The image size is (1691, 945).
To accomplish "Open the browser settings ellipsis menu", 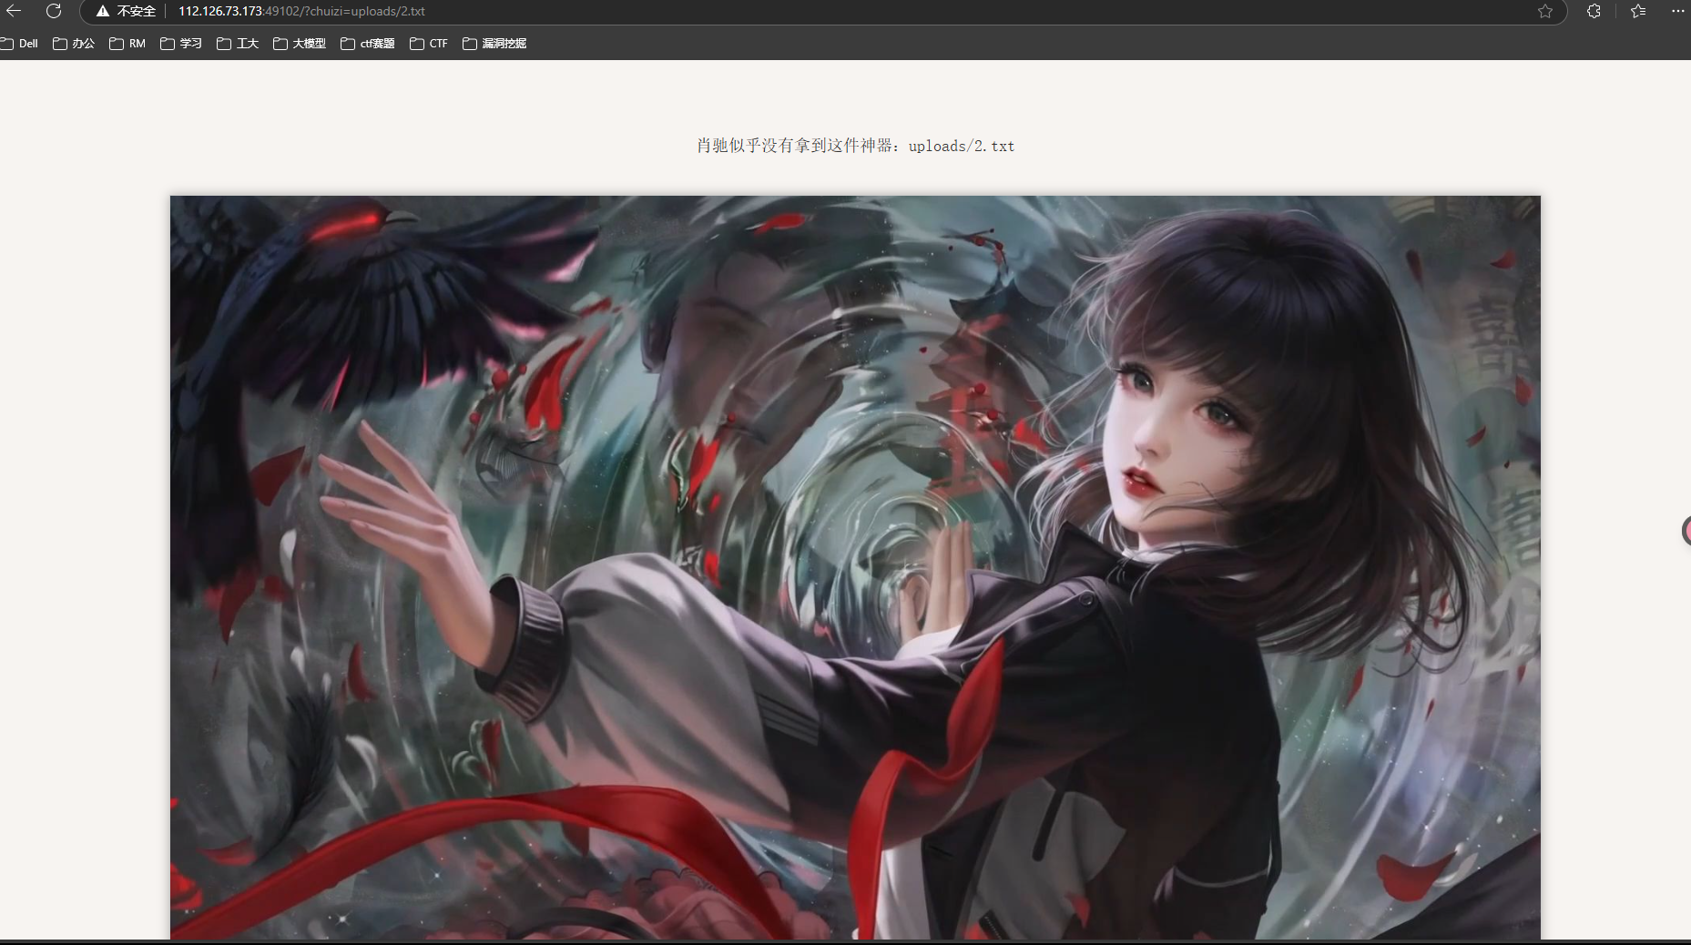I will (1678, 11).
